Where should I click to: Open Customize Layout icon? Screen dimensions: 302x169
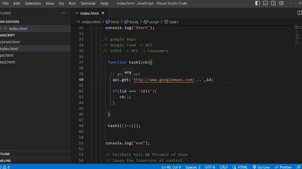[281, 3]
